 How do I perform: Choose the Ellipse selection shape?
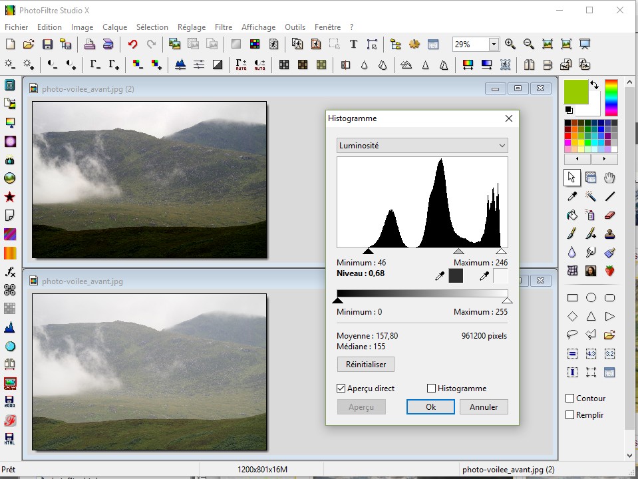tap(591, 298)
